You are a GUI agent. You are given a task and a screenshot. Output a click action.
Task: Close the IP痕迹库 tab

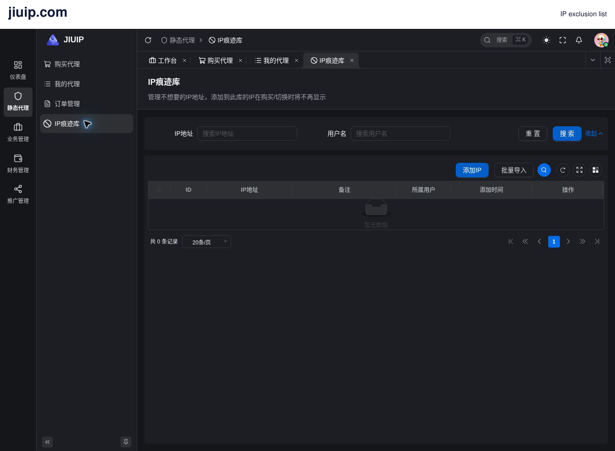(352, 60)
